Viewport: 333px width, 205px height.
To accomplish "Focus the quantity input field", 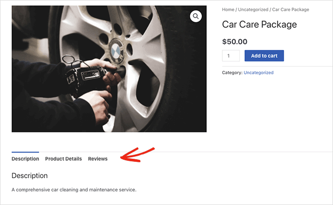I will (231, 56).
